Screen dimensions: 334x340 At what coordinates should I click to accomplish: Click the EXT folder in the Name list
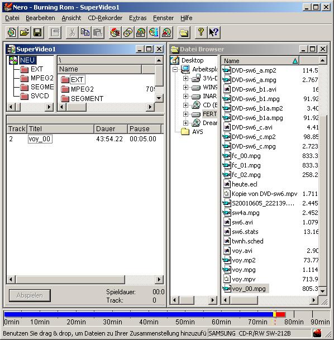77,80
